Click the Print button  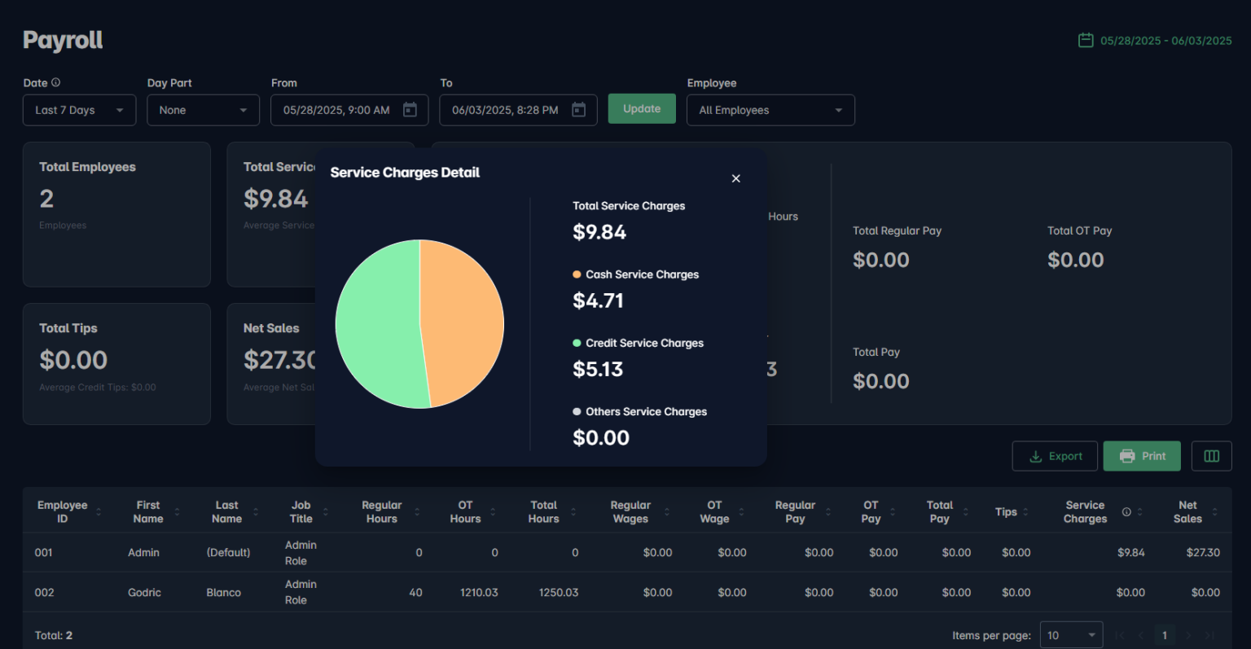tap(1143, 456)
